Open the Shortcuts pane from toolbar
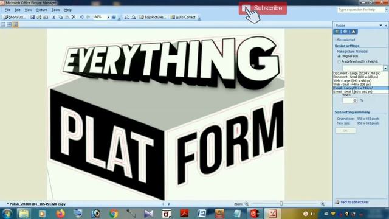 click(15, 17)
